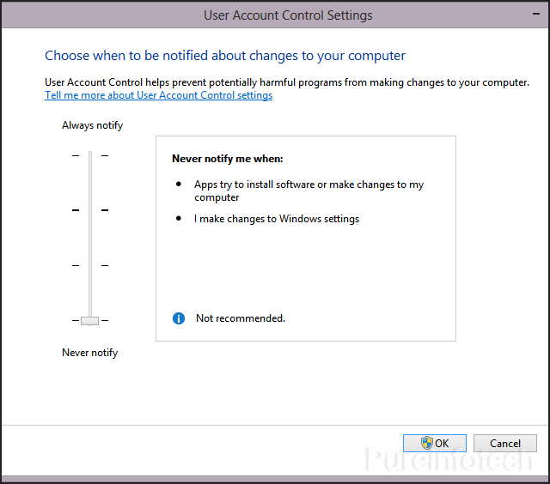The image size is (550, 484).
Task: Click the 'Choose when to be notified' heading
Action: click(225, 56)
